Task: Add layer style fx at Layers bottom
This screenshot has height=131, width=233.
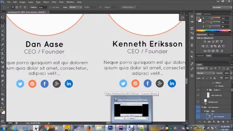Action: (205, 122)
